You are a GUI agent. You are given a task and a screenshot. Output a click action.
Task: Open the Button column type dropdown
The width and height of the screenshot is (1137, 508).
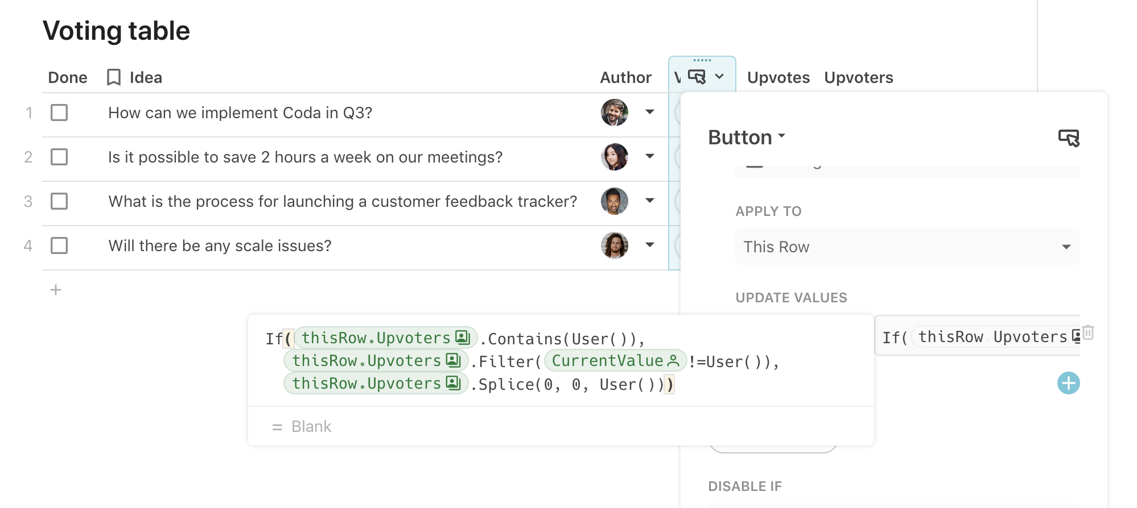click(747, 138)
